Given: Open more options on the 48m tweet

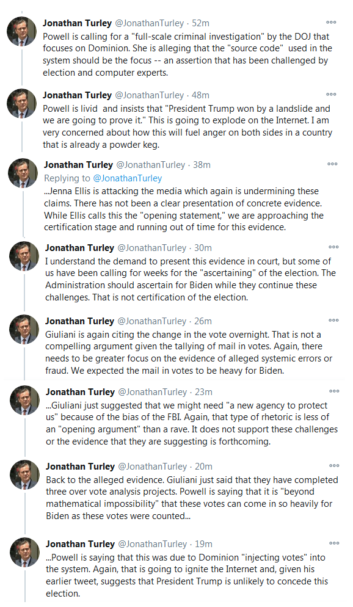Looking at the screenshot, I should pos(331,94).
